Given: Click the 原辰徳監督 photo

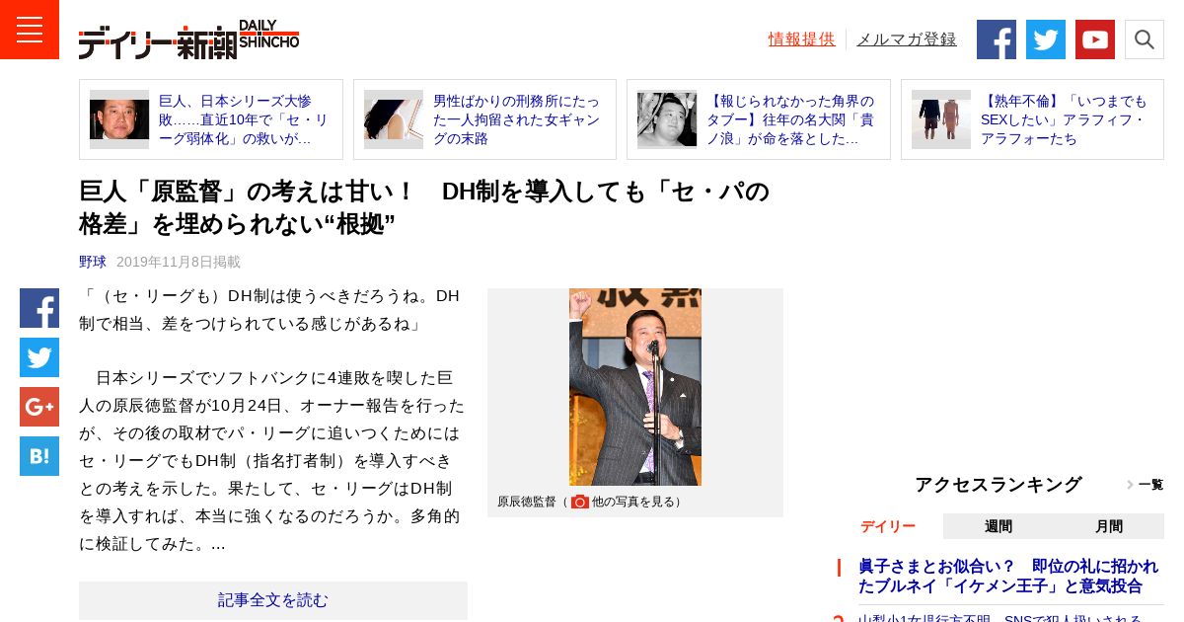Looking at the screenshot, I should pos(635,387).
